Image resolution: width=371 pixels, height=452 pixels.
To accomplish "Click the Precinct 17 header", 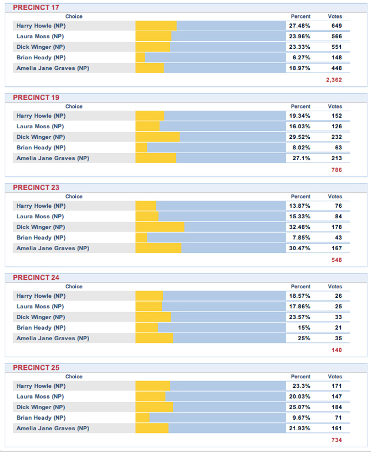I will pos(36,7).
